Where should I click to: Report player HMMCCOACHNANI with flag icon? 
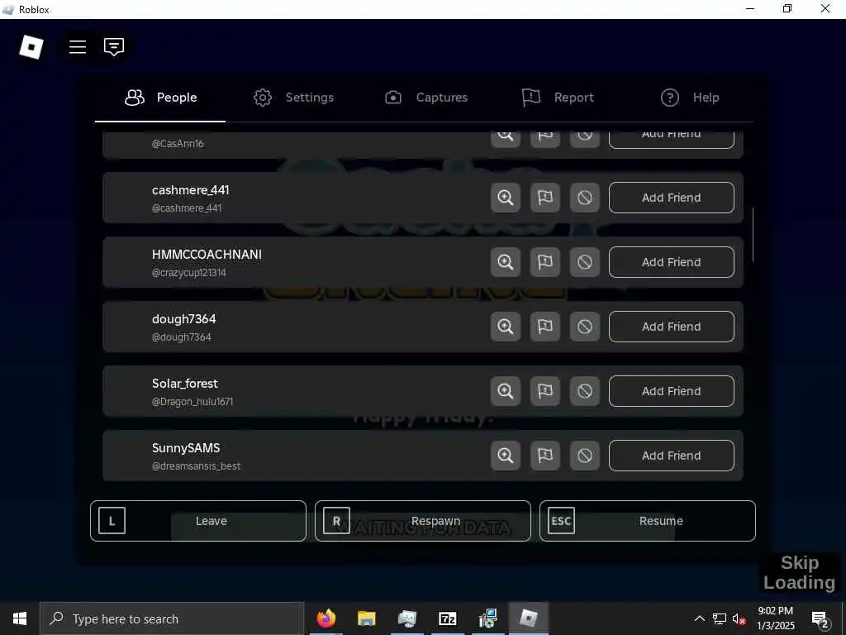545,262
